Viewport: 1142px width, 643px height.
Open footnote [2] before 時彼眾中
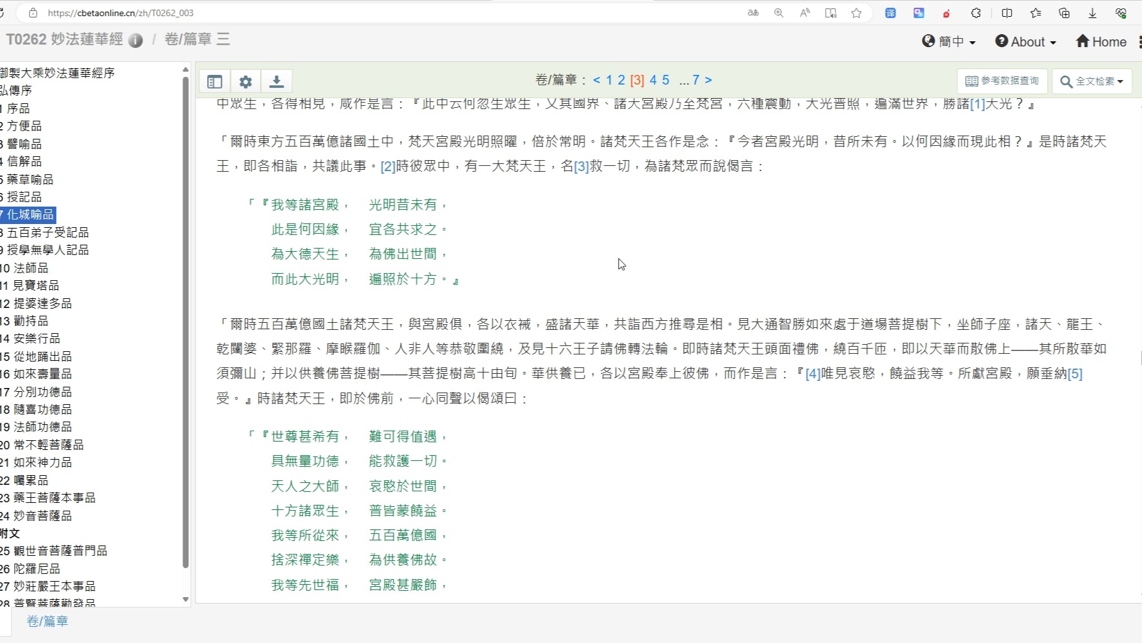coord(388,167)
